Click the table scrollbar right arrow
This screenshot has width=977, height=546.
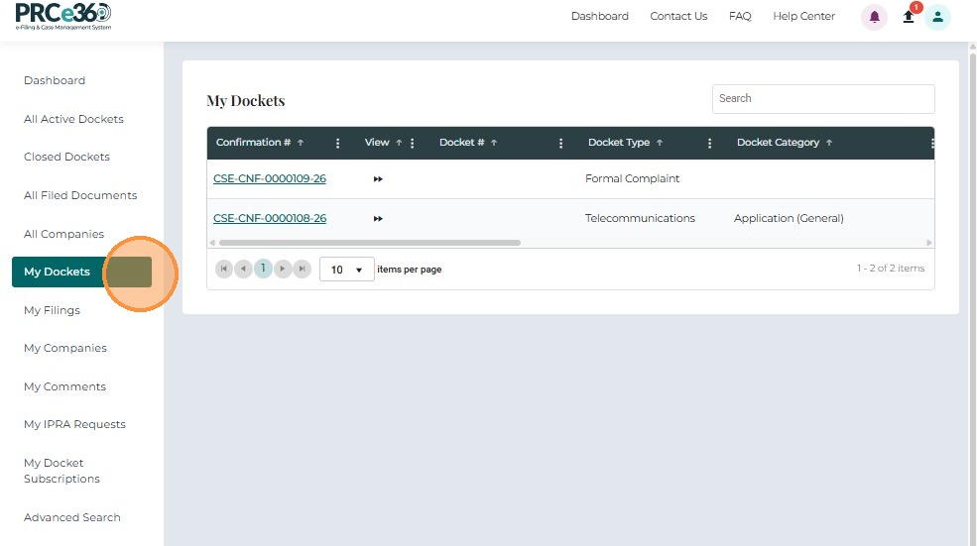[929, 243]
